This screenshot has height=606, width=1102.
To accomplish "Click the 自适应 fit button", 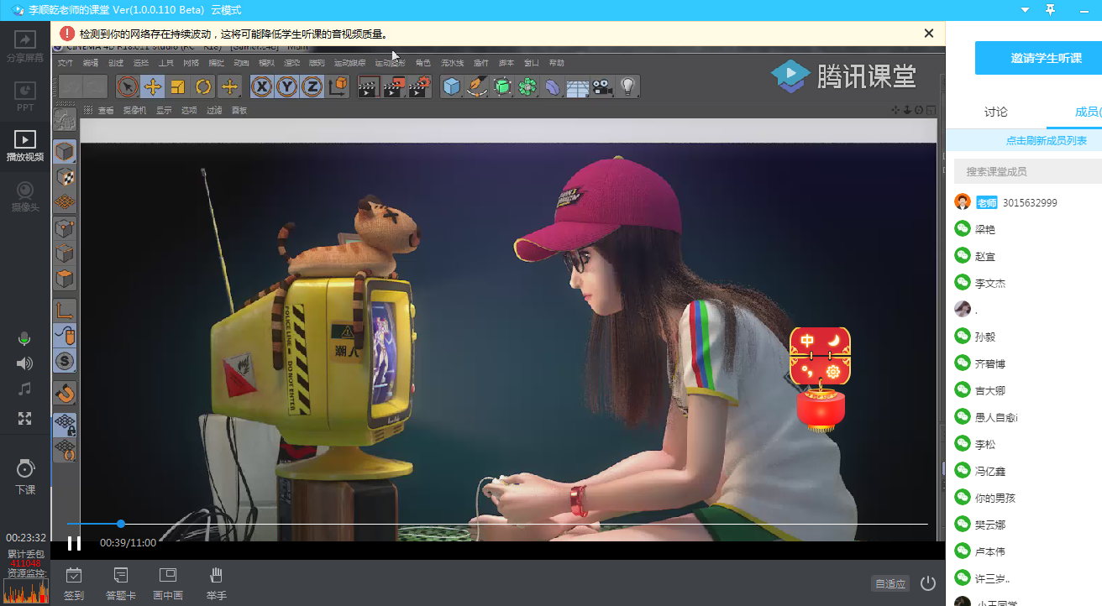I will coord(890,583).
